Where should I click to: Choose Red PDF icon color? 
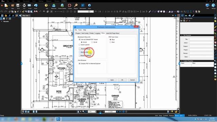(110, 42)
